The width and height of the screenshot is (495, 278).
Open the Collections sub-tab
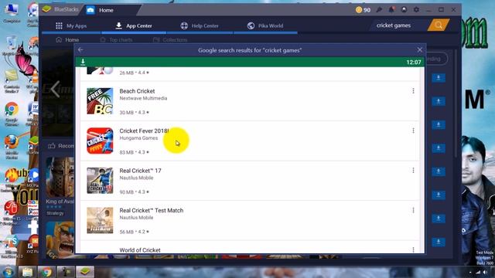[x=170, y=39]
